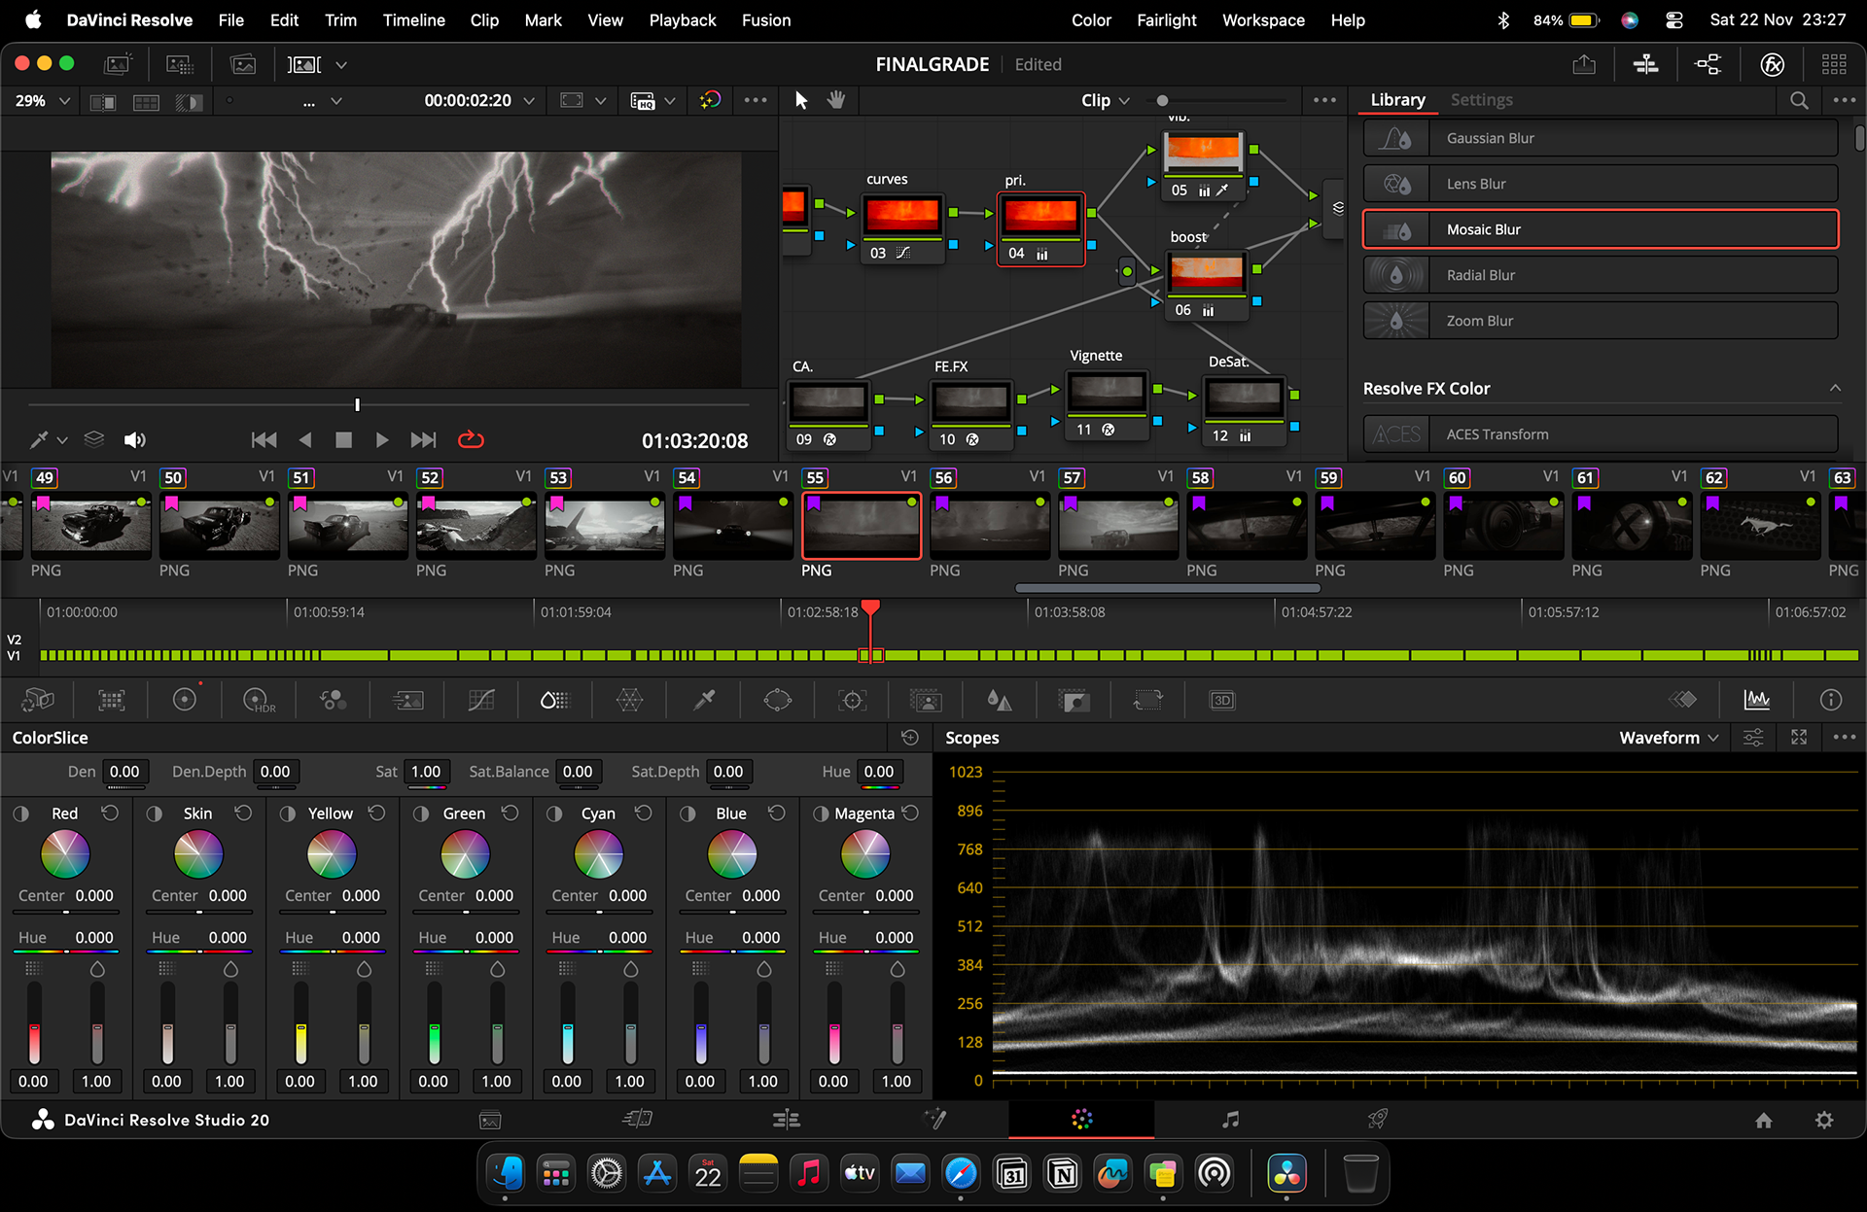
Task: Select the Qualifier eyedropper tool
Action: coord(704,700)
